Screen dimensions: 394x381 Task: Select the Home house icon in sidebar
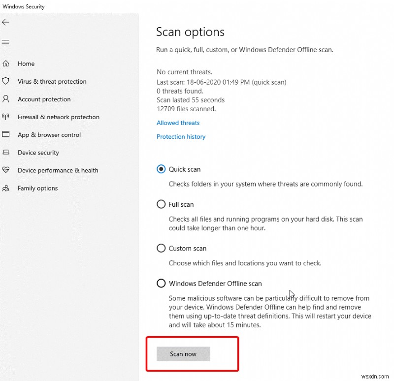(x=7, y=63)
